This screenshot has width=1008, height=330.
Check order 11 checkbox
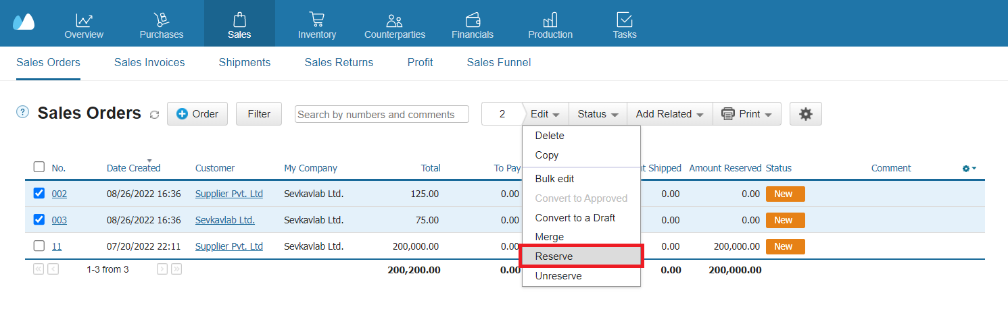point(39,246)
